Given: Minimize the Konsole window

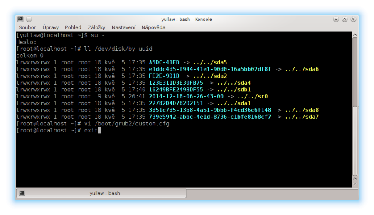Looking at the screenshot, I should pyautogui.click(x=336, y=19).
